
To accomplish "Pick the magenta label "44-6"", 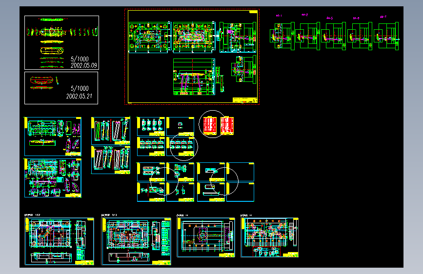I will 356,19.
